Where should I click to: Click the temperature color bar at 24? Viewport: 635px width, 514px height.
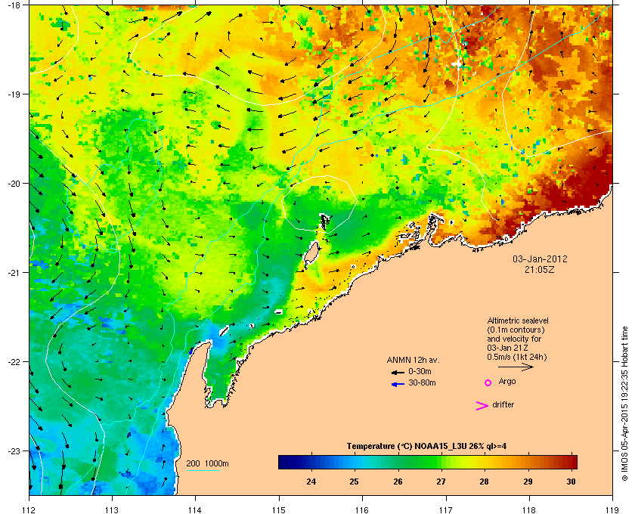(x=311, y=462)
